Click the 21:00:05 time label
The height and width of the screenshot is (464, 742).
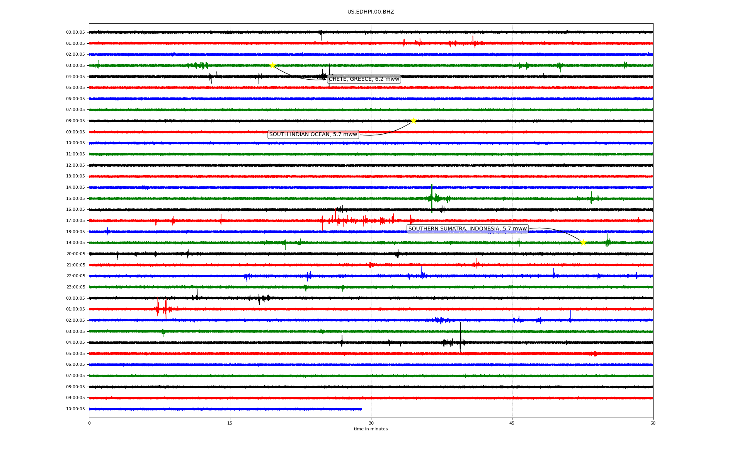(75, 265)
